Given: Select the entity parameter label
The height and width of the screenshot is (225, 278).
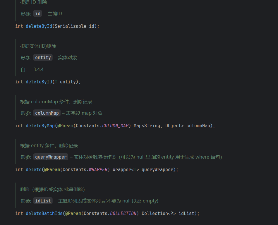Looking at the screenshot, I should 43,57.
